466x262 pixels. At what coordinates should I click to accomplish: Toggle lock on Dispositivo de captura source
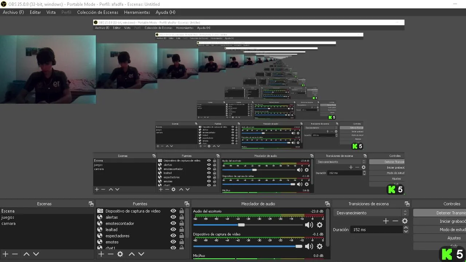coord(181,211)
